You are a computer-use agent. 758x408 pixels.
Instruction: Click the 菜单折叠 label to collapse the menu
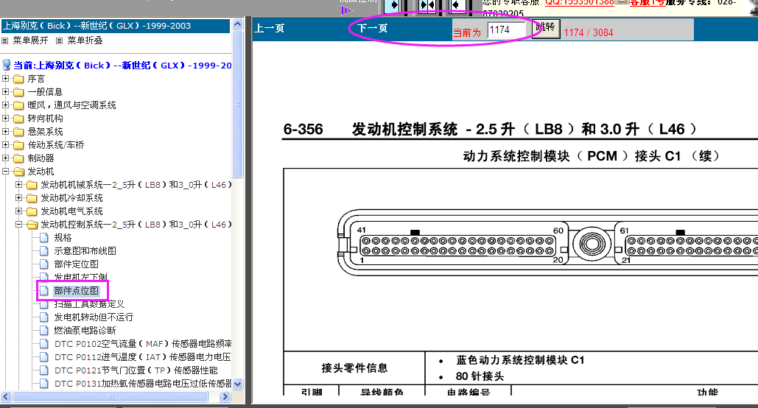[85, 41]
